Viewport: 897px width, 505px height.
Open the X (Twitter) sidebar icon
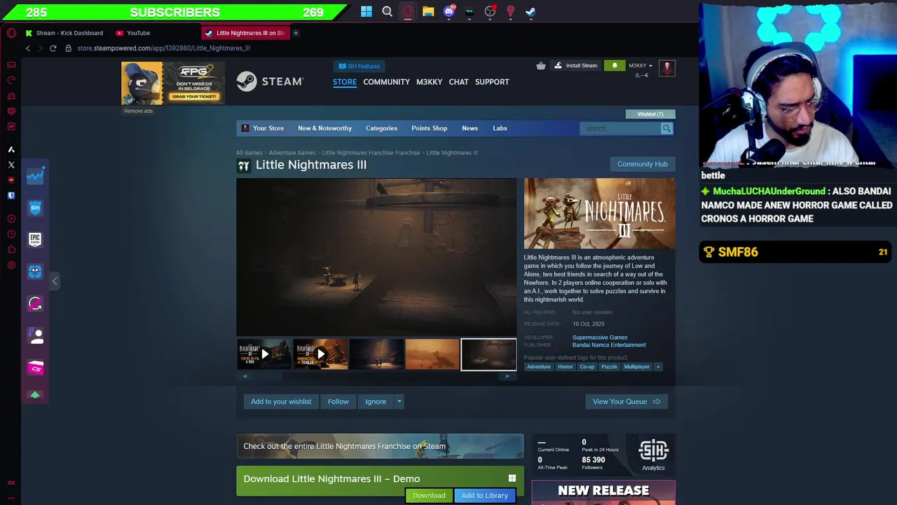tap(11, 165)
